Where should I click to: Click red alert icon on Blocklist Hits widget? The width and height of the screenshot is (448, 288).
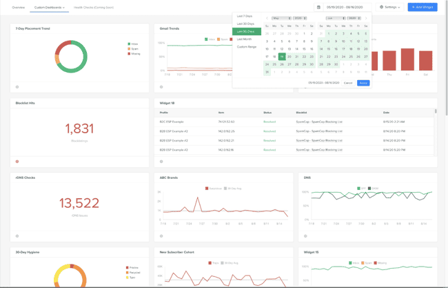[x=17, y=162]
